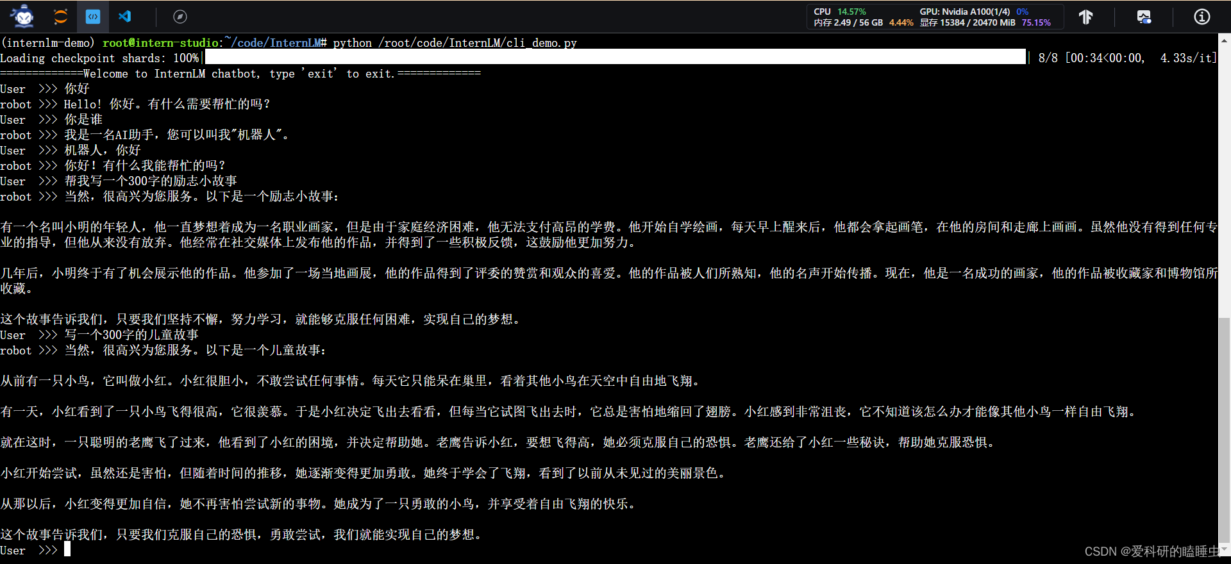
Task: Click the ~/code/InternLM path text
Action: pyautogui.click(x=272, y=43)
